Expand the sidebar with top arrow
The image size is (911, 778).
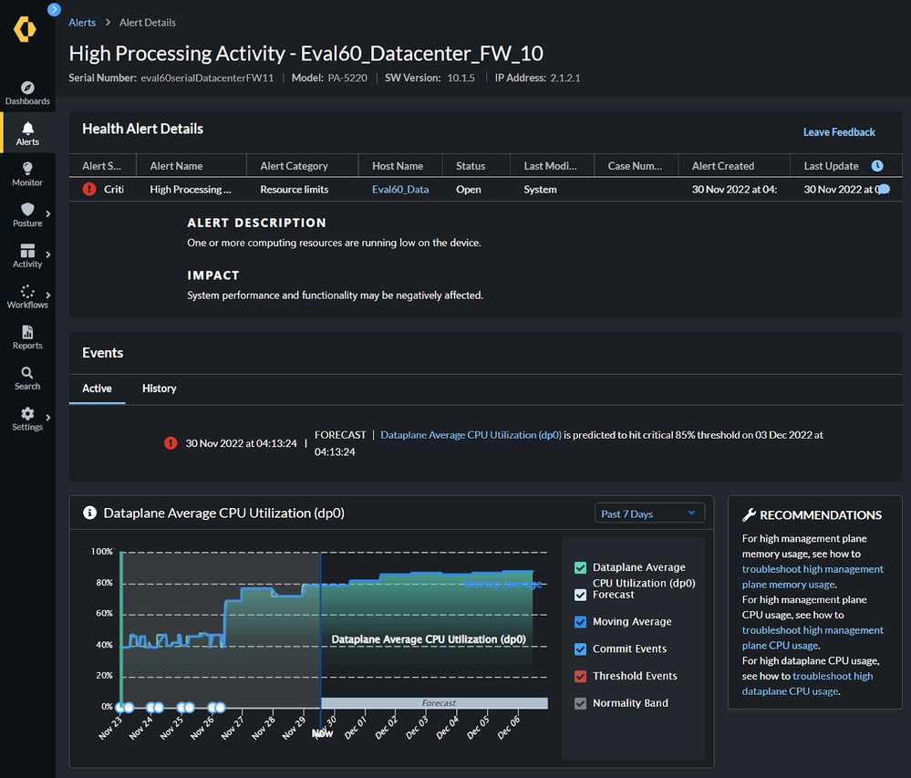[x=54, y=10]
